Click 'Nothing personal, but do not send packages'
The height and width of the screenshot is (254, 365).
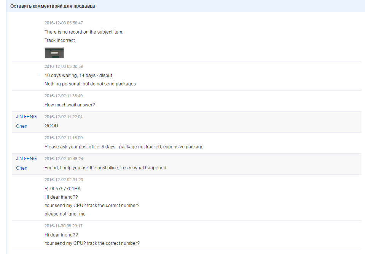(x=90, y=84)
